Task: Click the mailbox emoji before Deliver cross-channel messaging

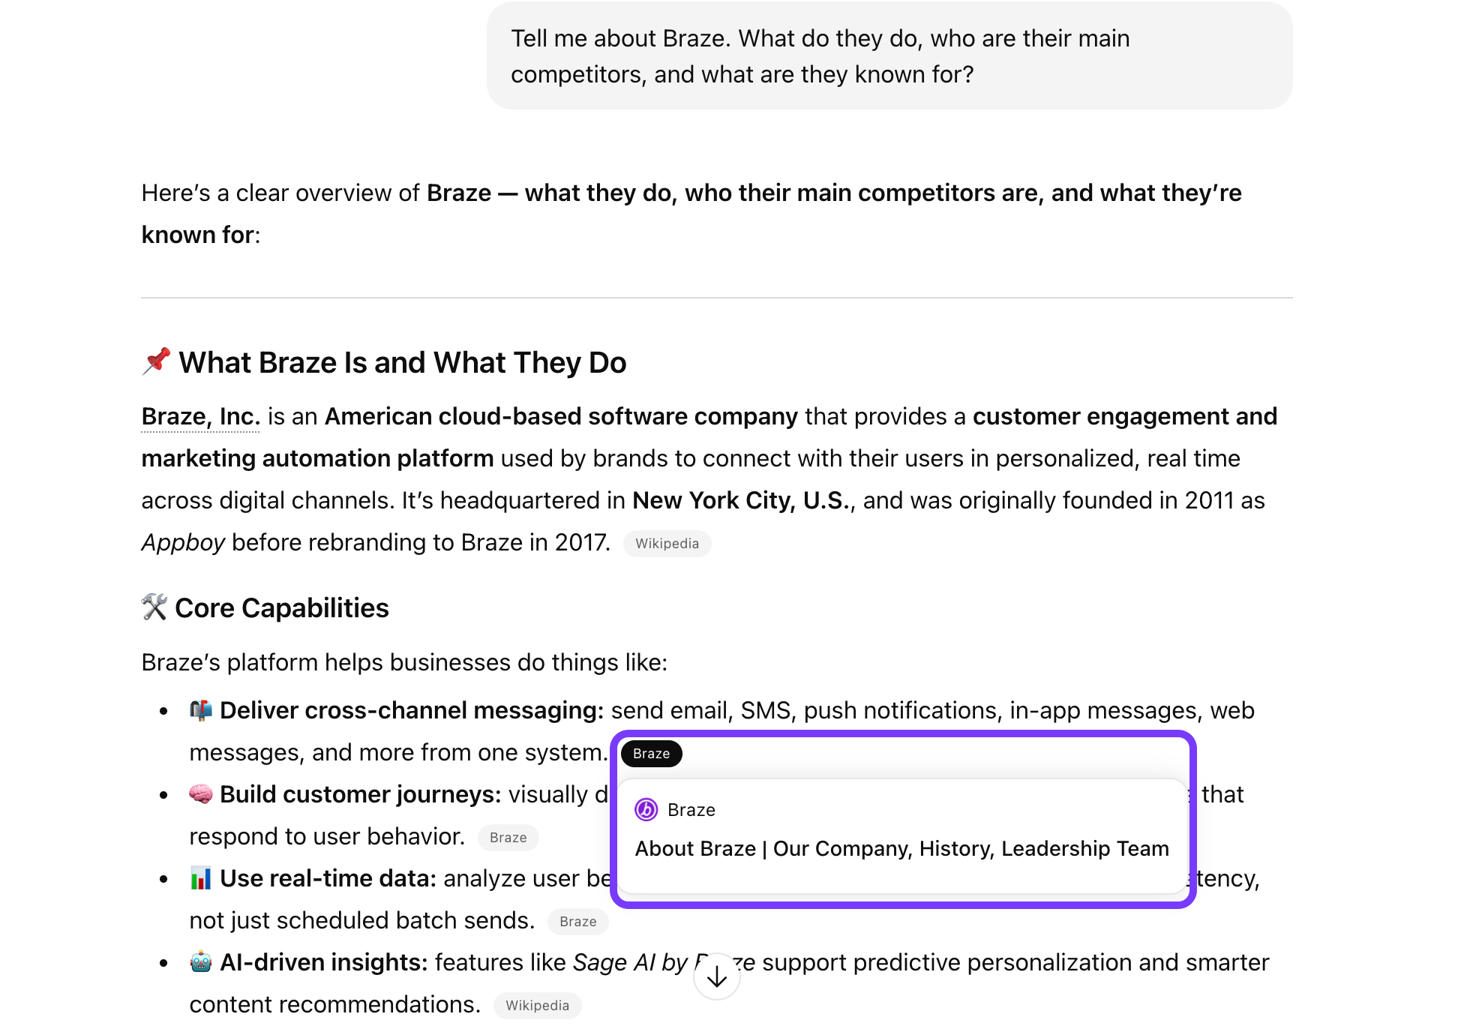Action: coord(201,710)
